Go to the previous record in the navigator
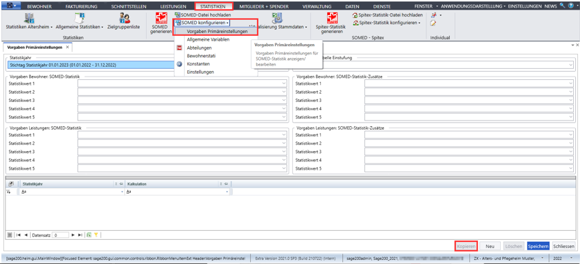 coord(25,235)
